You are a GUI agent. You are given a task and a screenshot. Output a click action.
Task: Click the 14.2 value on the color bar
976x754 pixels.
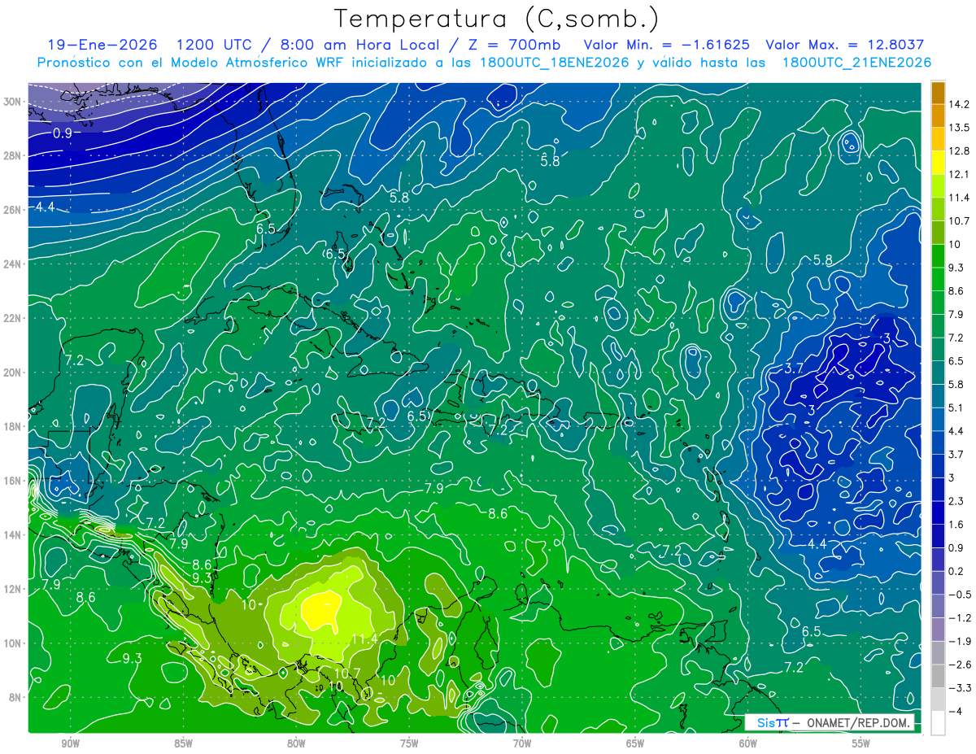tap(957, 104)
